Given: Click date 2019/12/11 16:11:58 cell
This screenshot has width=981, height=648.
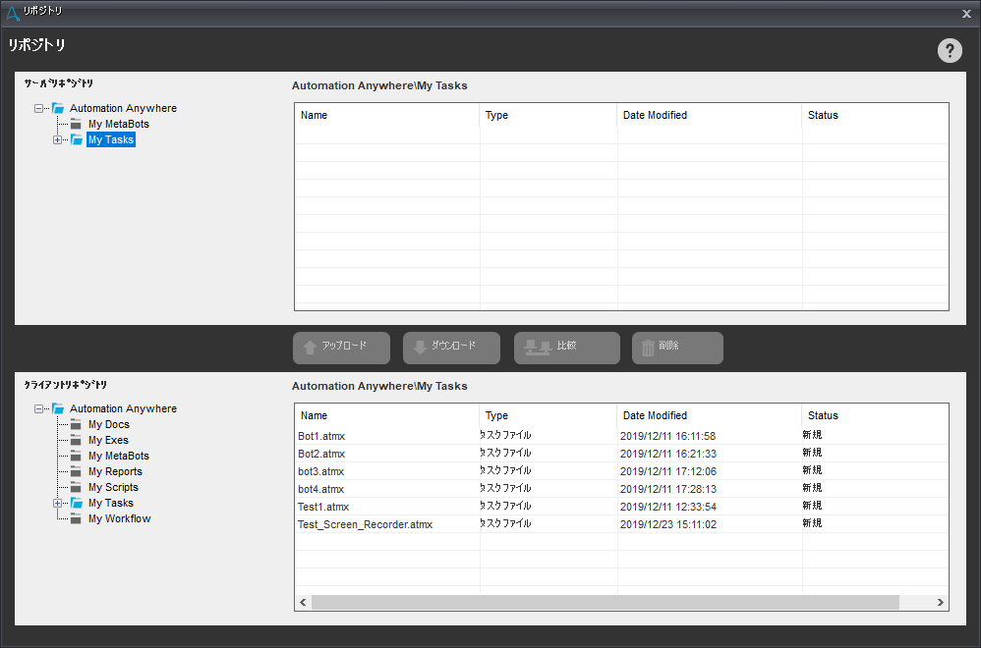Looking at the screenshot, I should tap(668, 436).
